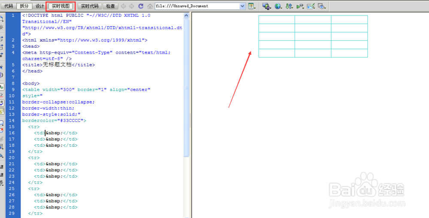Image resolution: width=429 pixels, height=218 pixels.
Task: Toggle word wrap in coding toolbar
Action: [2, 103]
